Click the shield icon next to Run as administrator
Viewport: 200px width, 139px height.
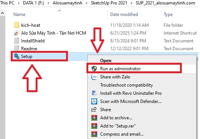click(94, 69)
